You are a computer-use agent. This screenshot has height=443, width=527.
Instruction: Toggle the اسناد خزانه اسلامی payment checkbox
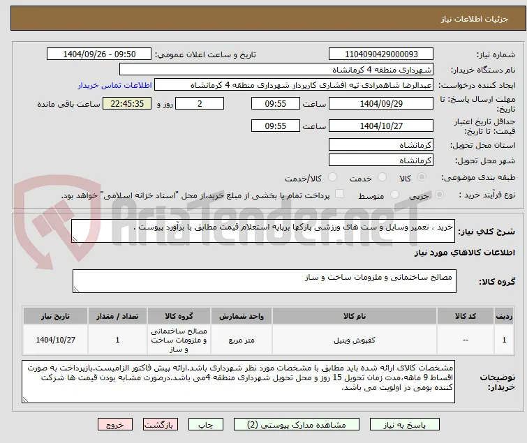tap(339, 194)
